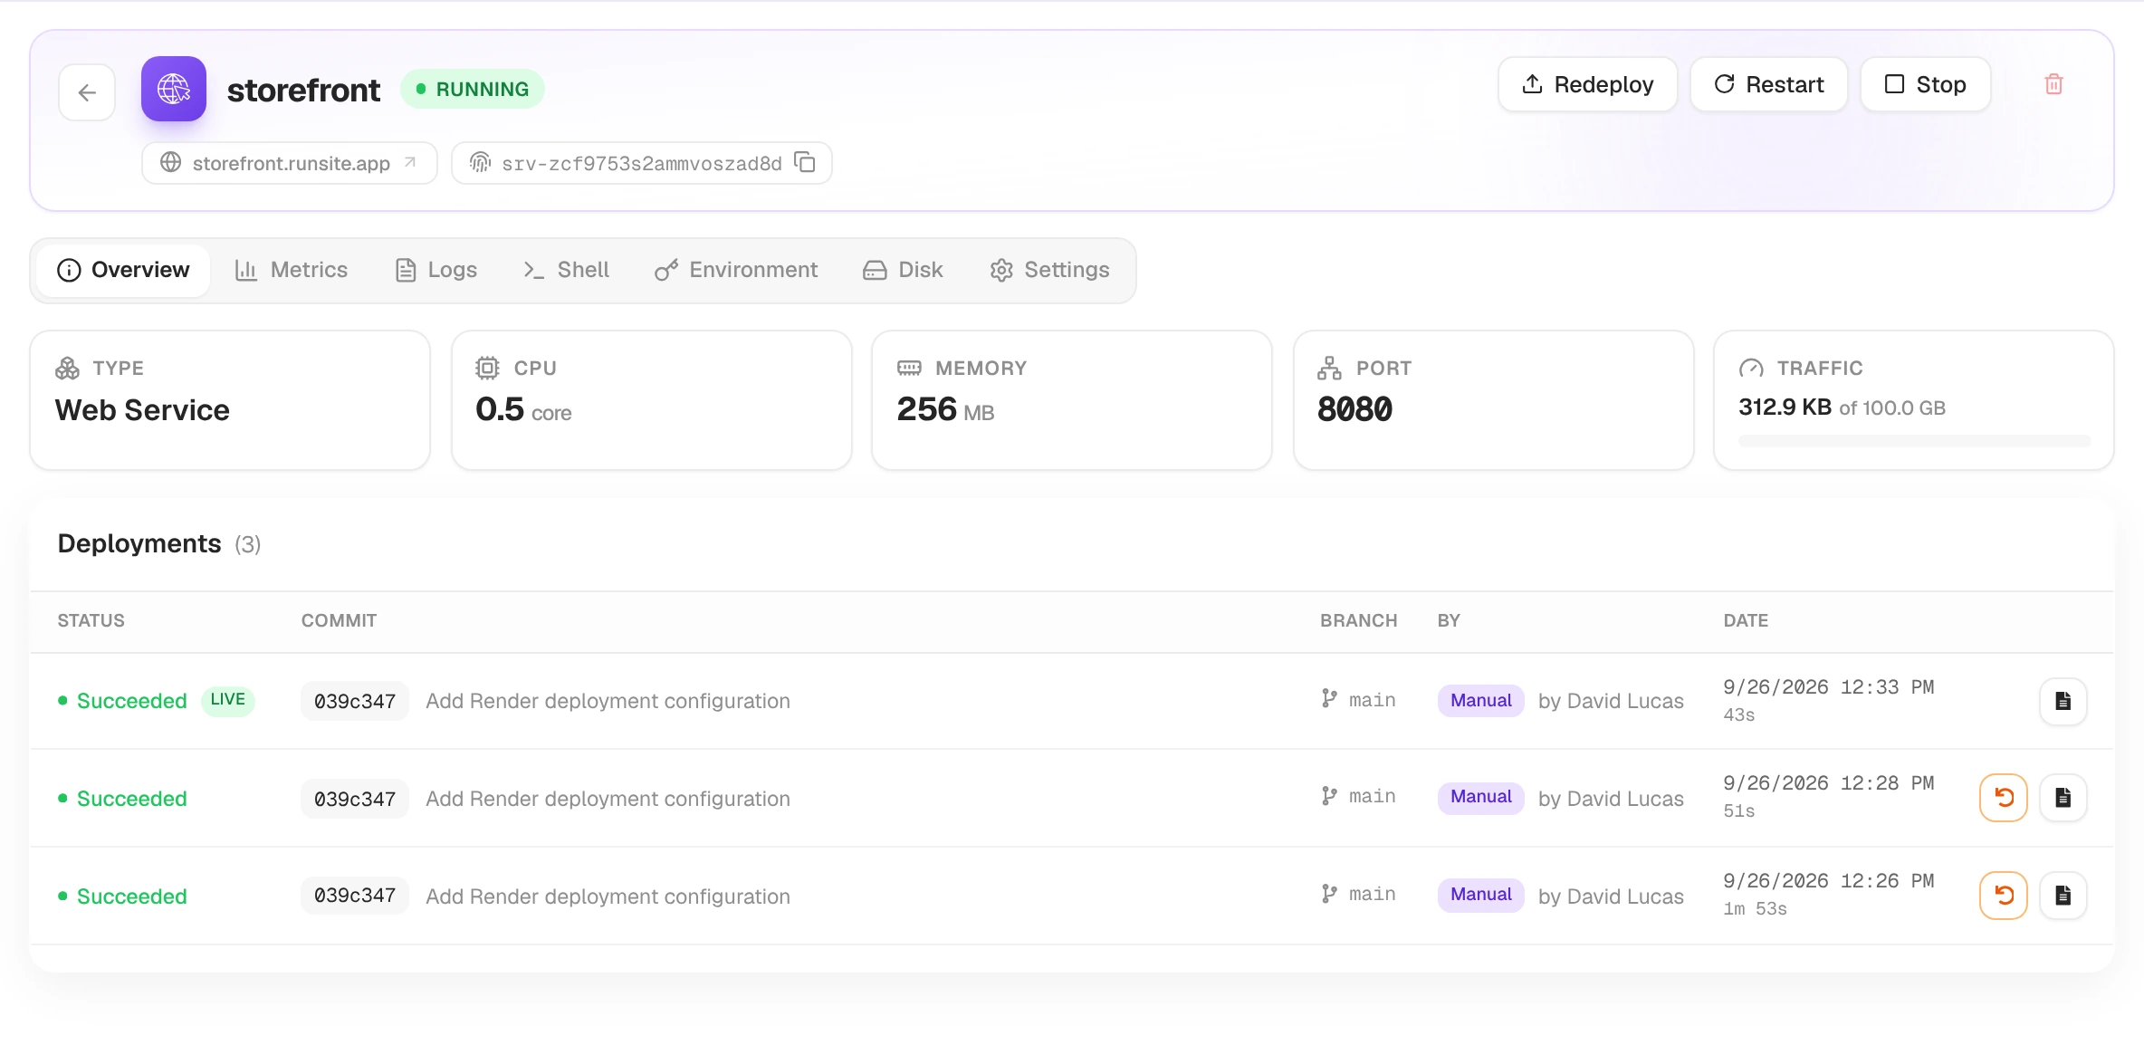Image resolution: width=2144 pixels, height=1045 pixels.
Task: Click the Manual badge in the 12:28 PM row
Action: tap(1480, 797)
